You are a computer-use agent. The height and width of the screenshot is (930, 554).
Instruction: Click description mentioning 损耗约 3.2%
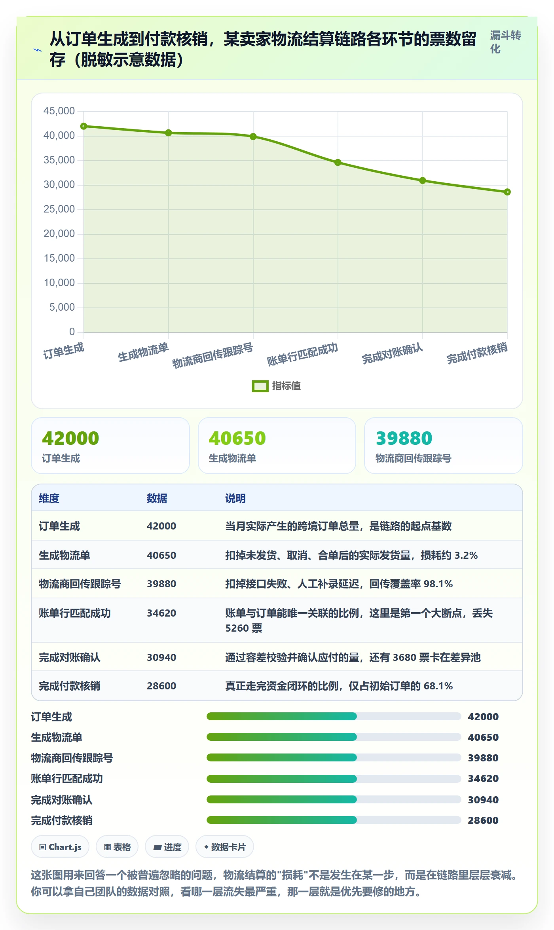(x=351, y=555)
